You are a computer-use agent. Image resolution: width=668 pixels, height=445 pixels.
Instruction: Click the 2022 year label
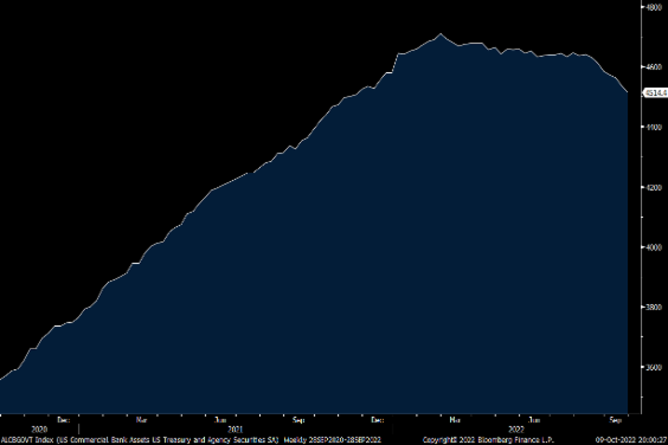coord(517,429)
